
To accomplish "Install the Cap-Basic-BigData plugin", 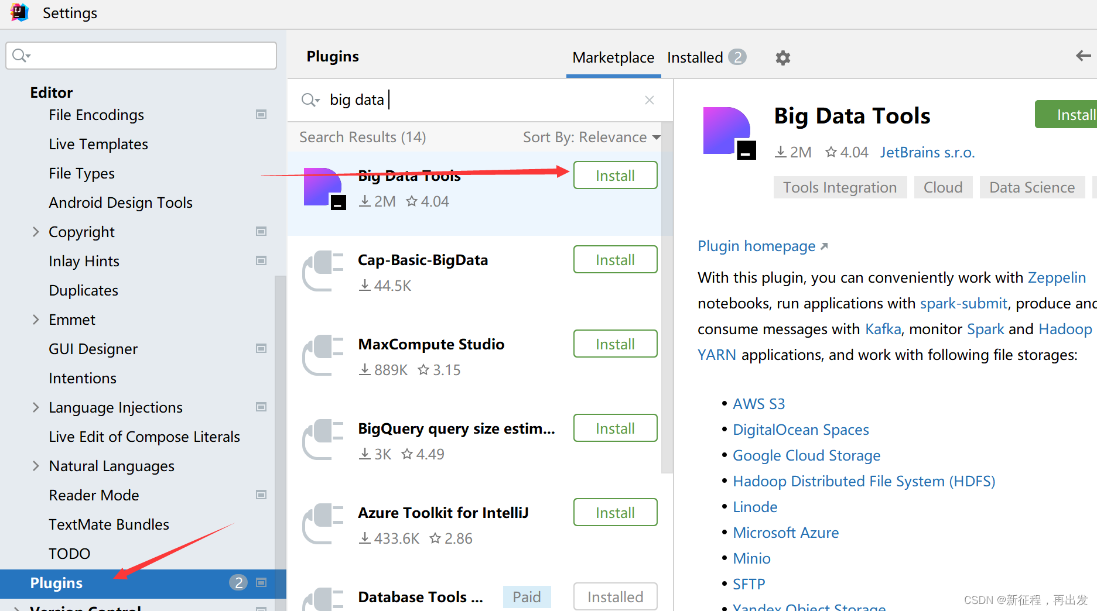I will click(615, 259).
